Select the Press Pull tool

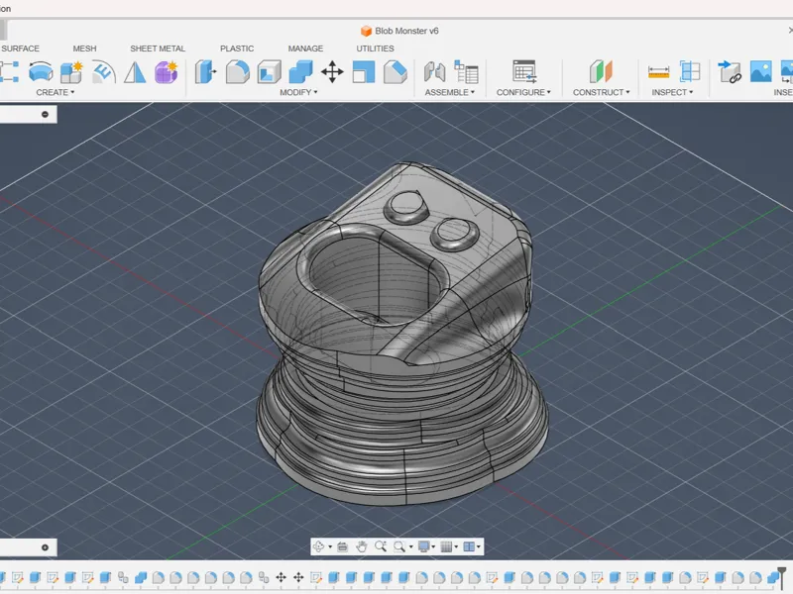point(206,71)
